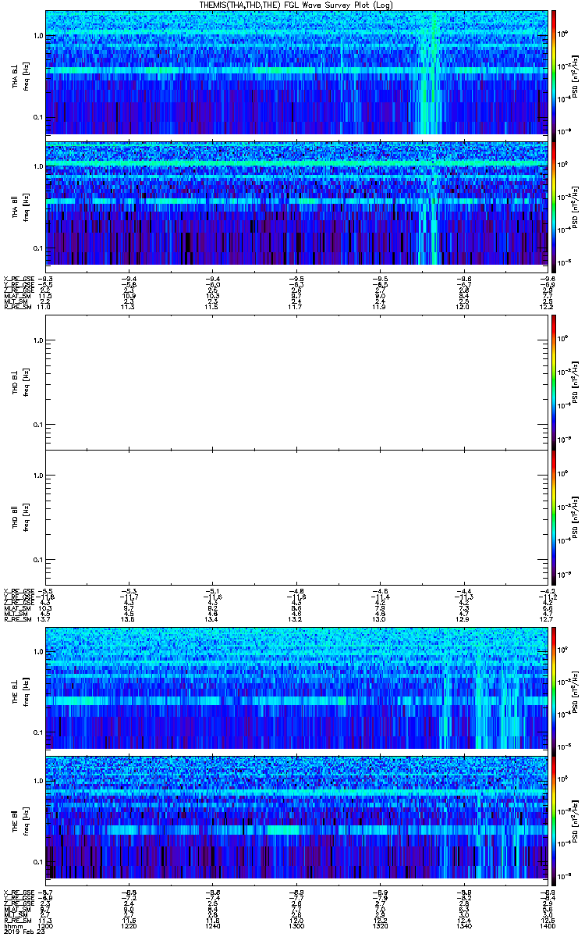Click the 1400 time tick label
This screenshot has width=585, height=937.
(547, 926)
